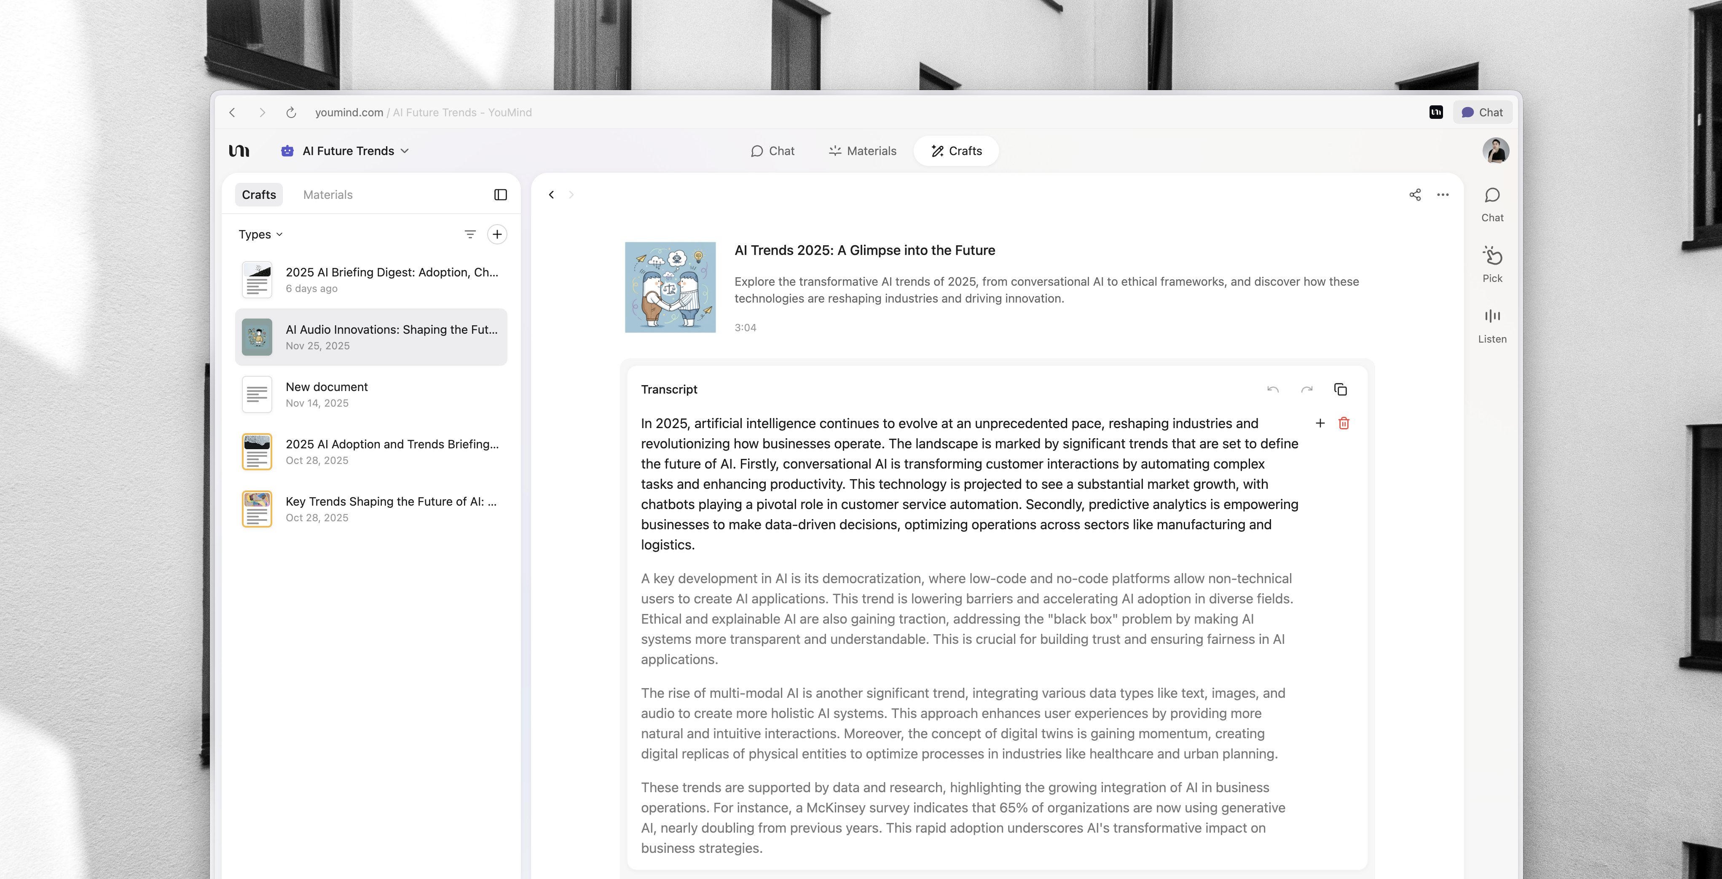This screenshot has height=879, width=1722.
Task: Open Chat from the top right corner
Action: 1483,113
